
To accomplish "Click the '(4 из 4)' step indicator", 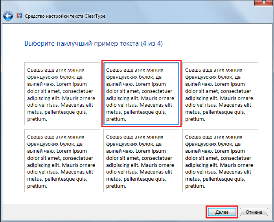I will (151, 43).
